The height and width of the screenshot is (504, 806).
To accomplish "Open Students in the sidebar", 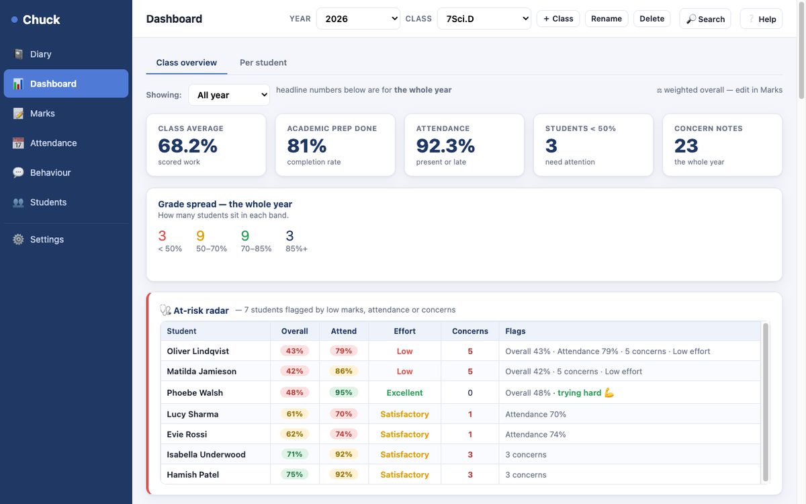I will (x=66, y=202).
